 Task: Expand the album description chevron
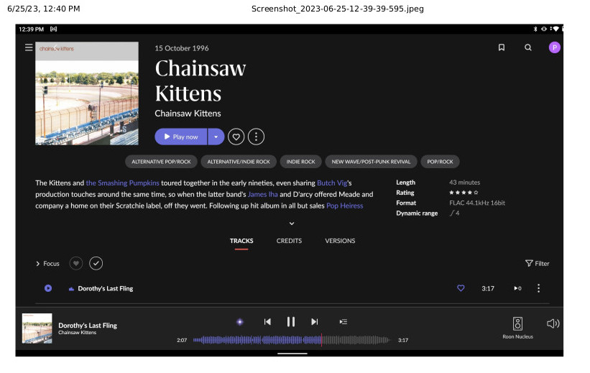(x=290, y=223)
